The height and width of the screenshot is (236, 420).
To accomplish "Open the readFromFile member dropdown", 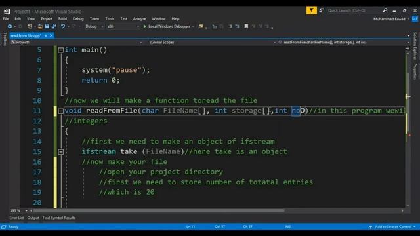I will point(344,42).
